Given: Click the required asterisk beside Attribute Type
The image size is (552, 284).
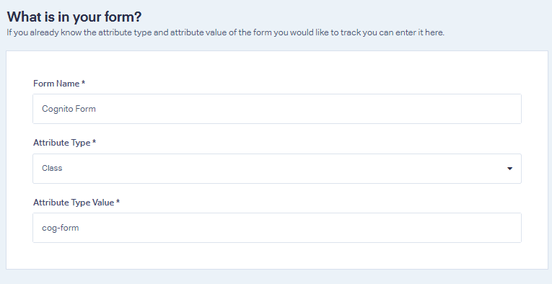Looking at the screenshot, I should (x=94, y=141).
